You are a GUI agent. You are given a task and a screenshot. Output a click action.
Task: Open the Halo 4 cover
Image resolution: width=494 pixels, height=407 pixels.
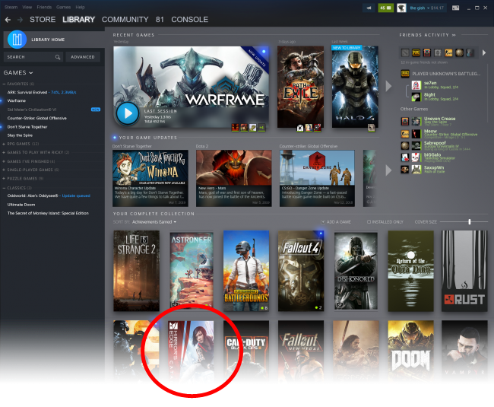[x=355, y=87]
